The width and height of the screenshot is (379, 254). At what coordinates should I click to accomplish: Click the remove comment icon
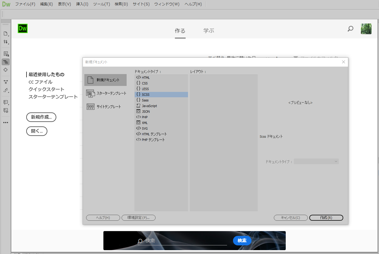click(6, 110)
